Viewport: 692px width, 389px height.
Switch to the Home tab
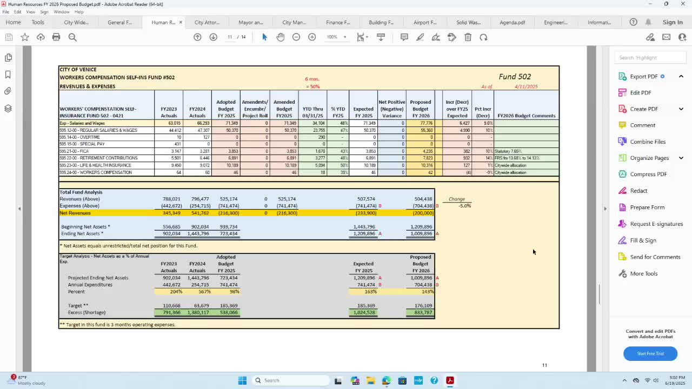(x=13, y=22)
